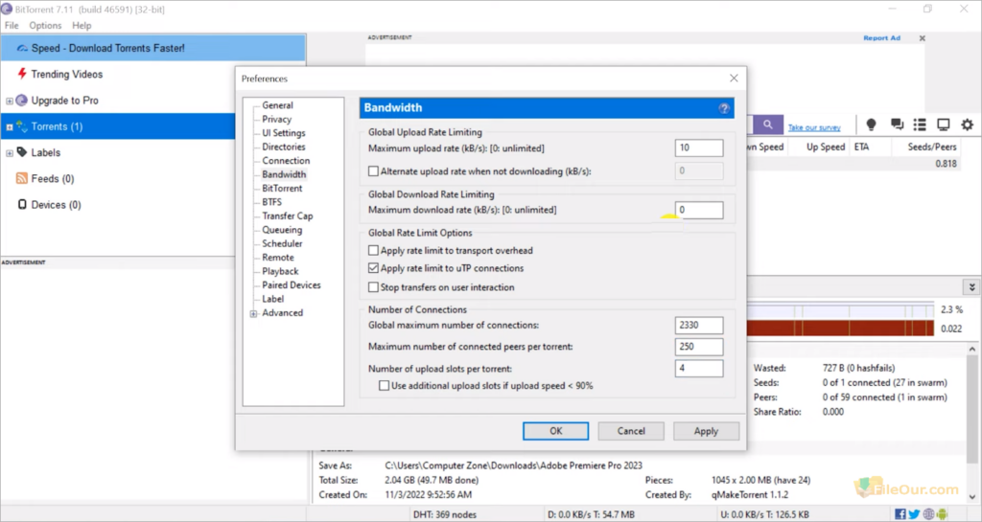Click the Android icon in status bar
Image resolution: width=982 pixels, height=522 pixels.
click(942, 514)
